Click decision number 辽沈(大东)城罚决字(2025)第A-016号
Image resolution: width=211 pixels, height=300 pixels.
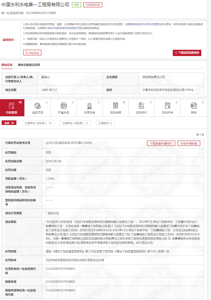coord(68,143)
